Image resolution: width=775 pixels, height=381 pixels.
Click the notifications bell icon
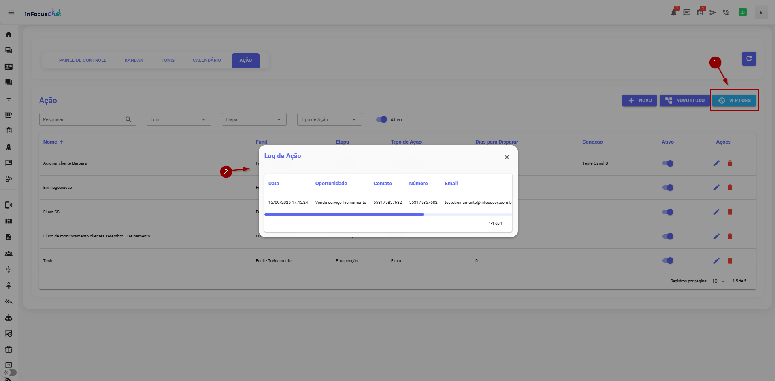673,13
